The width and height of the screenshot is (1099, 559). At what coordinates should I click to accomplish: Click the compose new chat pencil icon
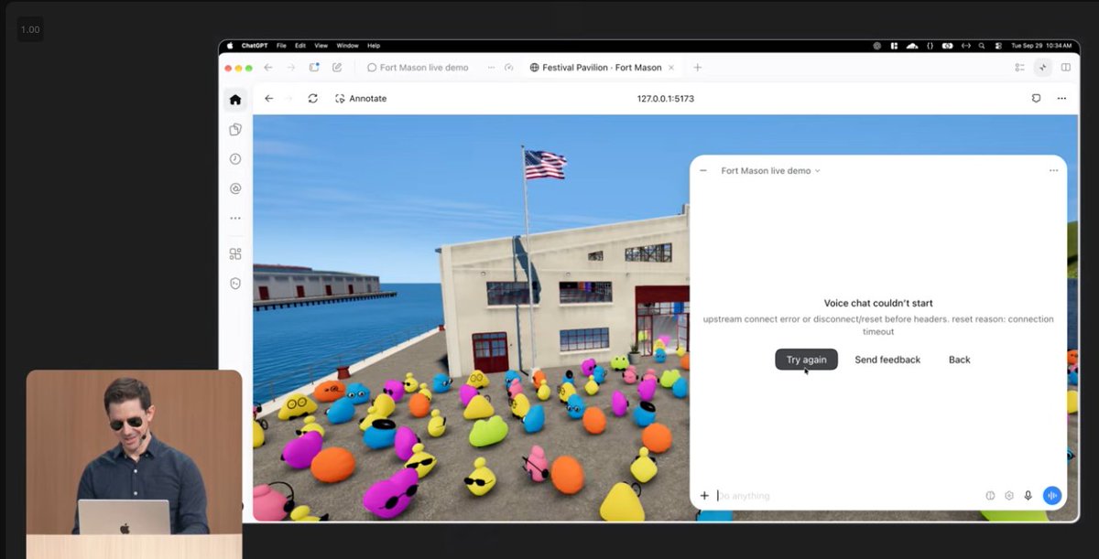[337, 68]
